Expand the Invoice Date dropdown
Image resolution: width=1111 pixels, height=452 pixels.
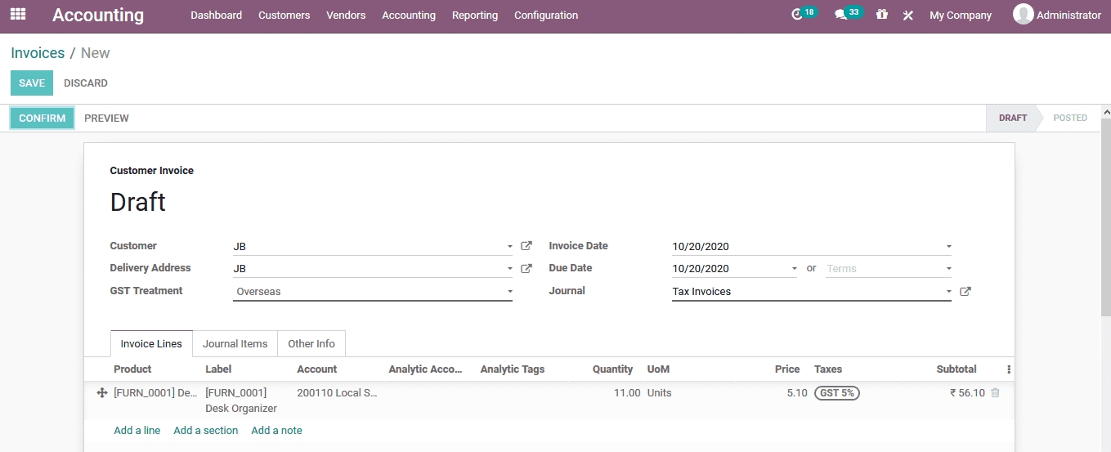click(x=948, y=247)
